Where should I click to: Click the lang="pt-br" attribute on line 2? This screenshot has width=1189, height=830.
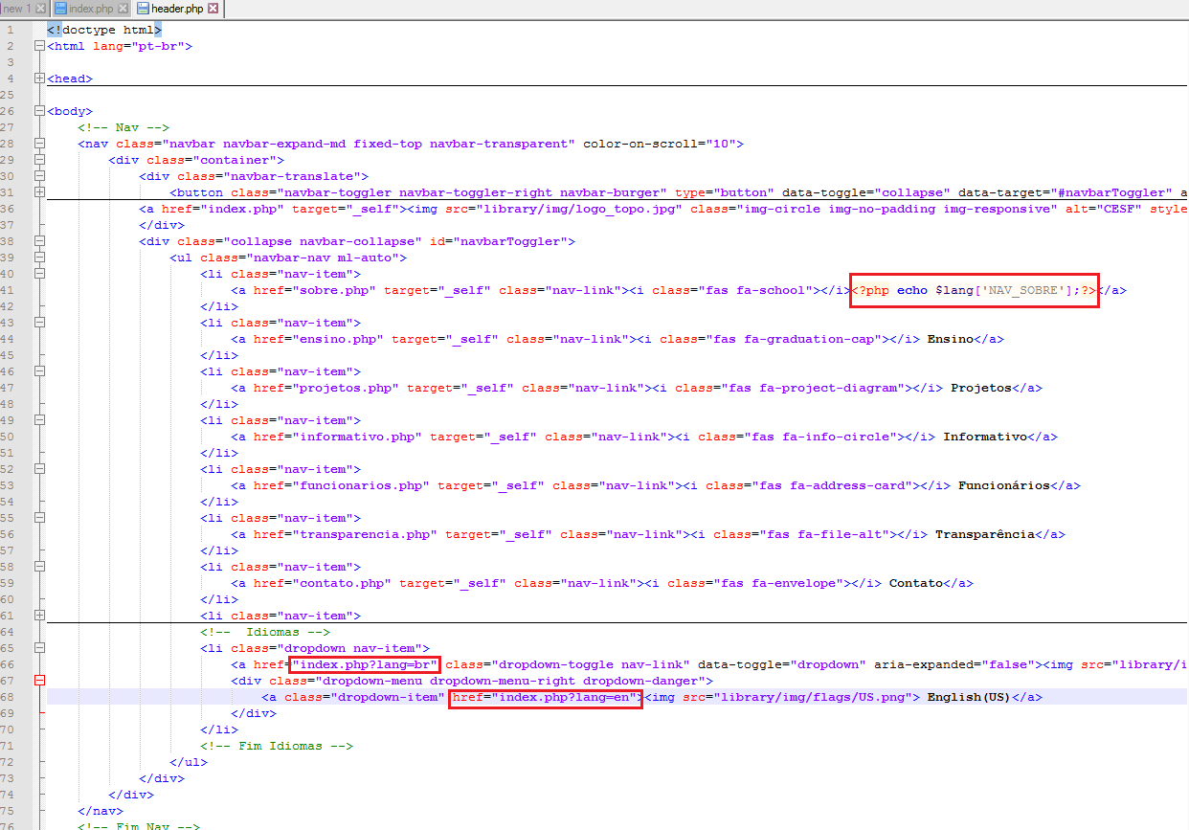coord(139,46)
